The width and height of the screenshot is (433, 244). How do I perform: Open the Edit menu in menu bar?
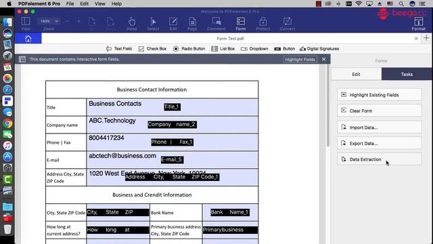[84, 4]
